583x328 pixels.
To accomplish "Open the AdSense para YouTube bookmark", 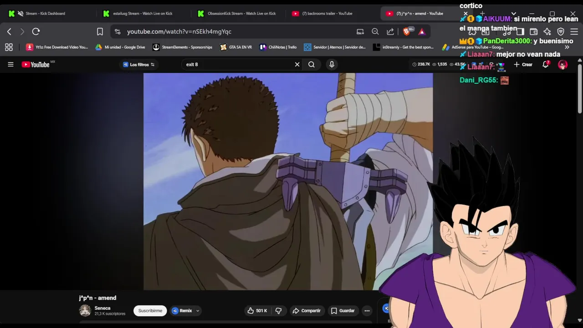I will pos(474,47).
